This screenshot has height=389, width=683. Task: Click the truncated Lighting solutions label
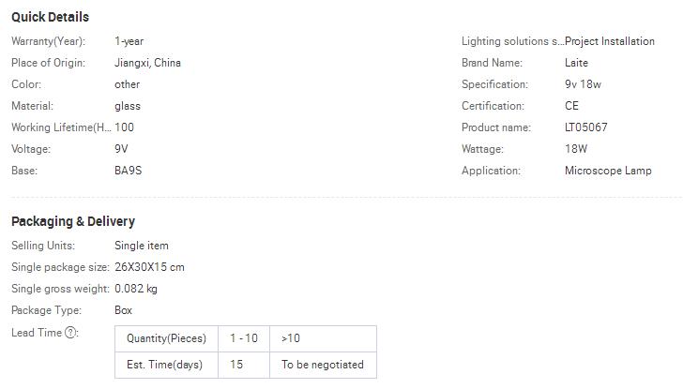[512, 41]
